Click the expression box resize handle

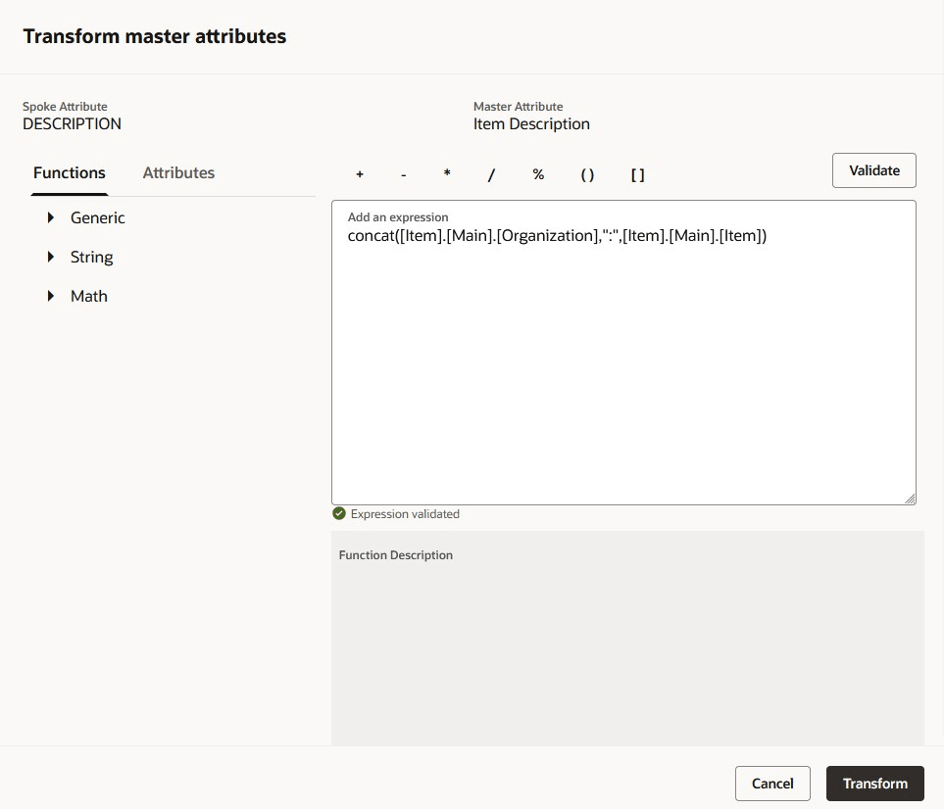(x=910, y=499)
